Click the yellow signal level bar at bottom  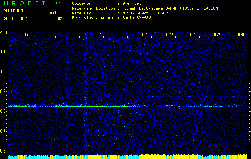coord(128,157)
